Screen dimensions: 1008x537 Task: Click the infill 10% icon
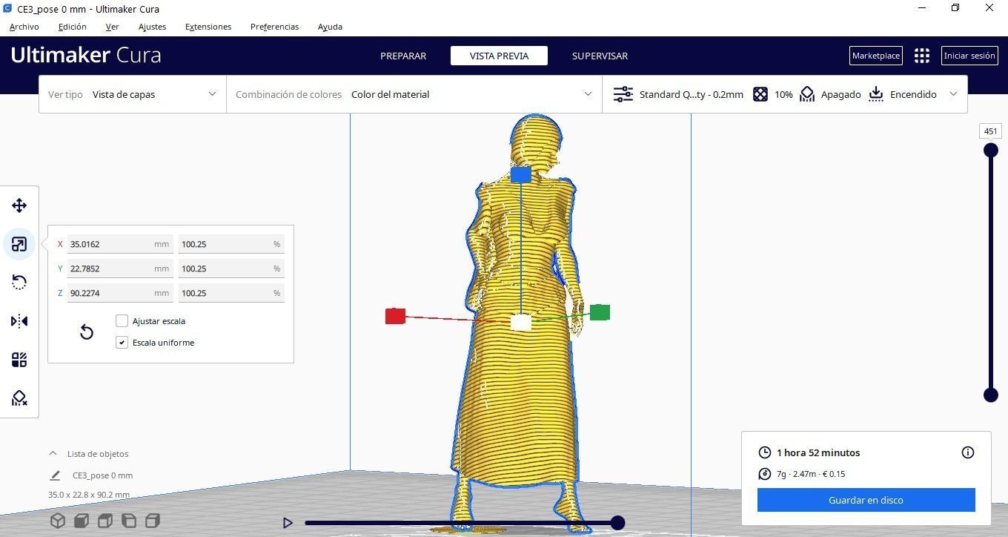tap(760, 94)
